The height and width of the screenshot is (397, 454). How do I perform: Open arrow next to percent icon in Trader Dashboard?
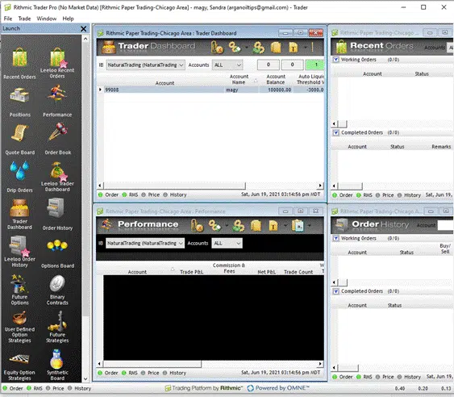pyautogui.click(x=247, y=48)
